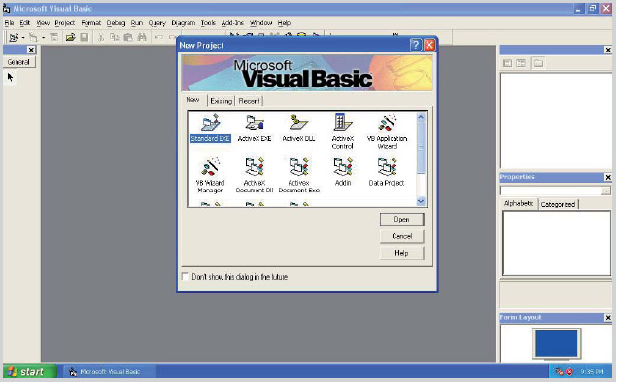Click the Cut scissors toolbar icon
617x382 pixels.
(x=101, y=37)
